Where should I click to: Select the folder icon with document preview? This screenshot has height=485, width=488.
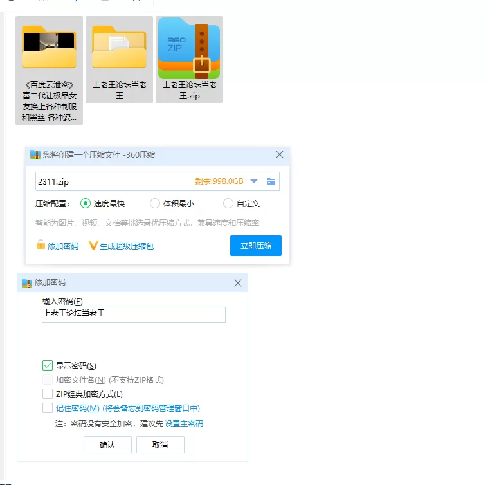[x=119, y=48]
